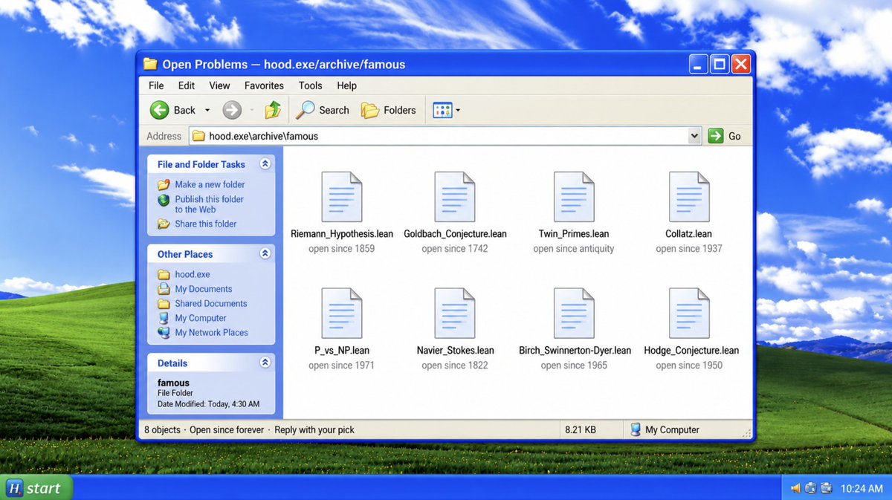Click the 10:24 AM taskbar clock
Image resolution: width=892 pixels, height=500 pixels.
(x=862, y=488)
